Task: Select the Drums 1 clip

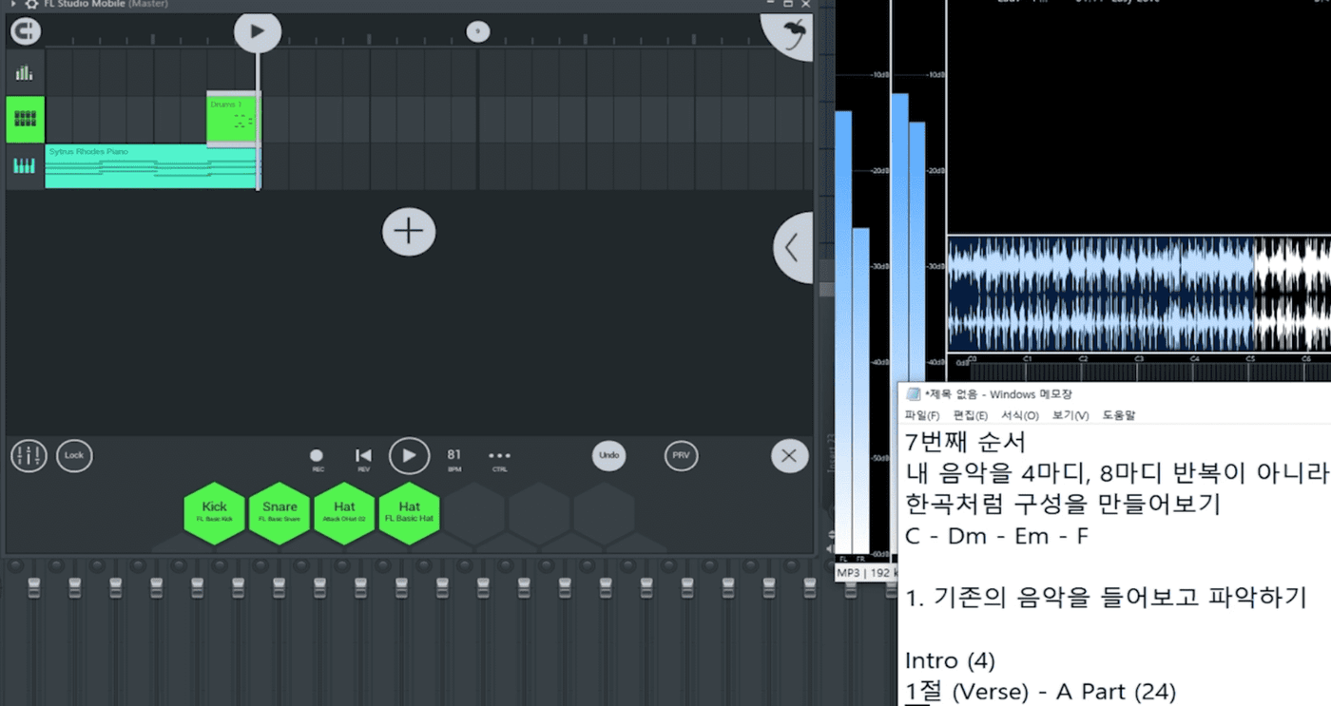Action: click(232, 120)
